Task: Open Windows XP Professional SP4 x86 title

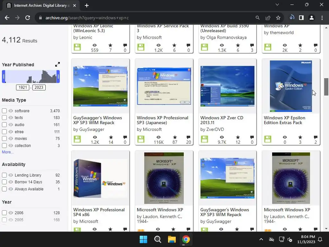Action: tap(99, 212)
